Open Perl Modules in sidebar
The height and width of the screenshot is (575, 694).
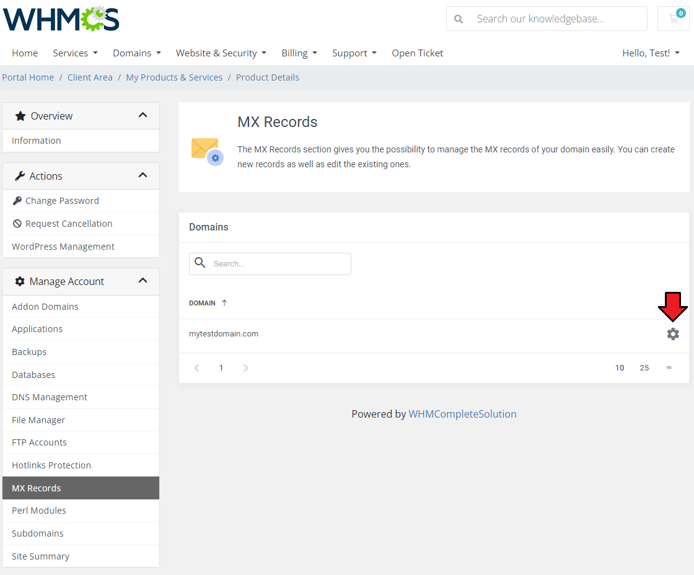(x=81, y=511)
